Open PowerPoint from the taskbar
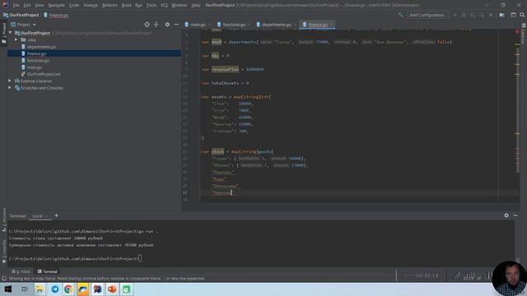The width and height of the screenshot is (527, 296). point(112,289)
